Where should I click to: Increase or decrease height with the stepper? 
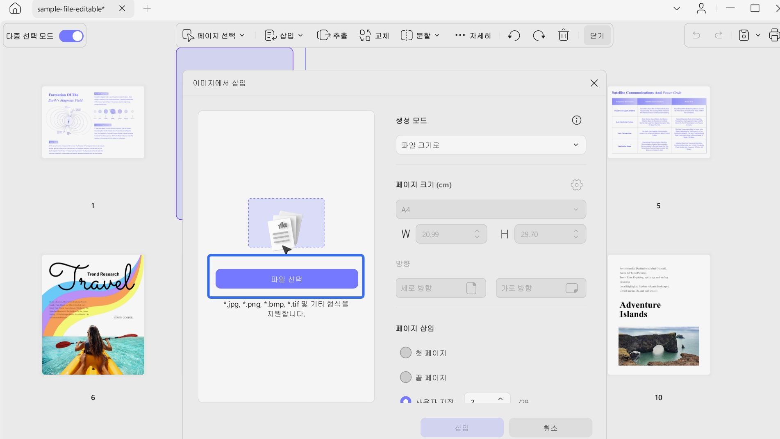[x=576, y=234]
